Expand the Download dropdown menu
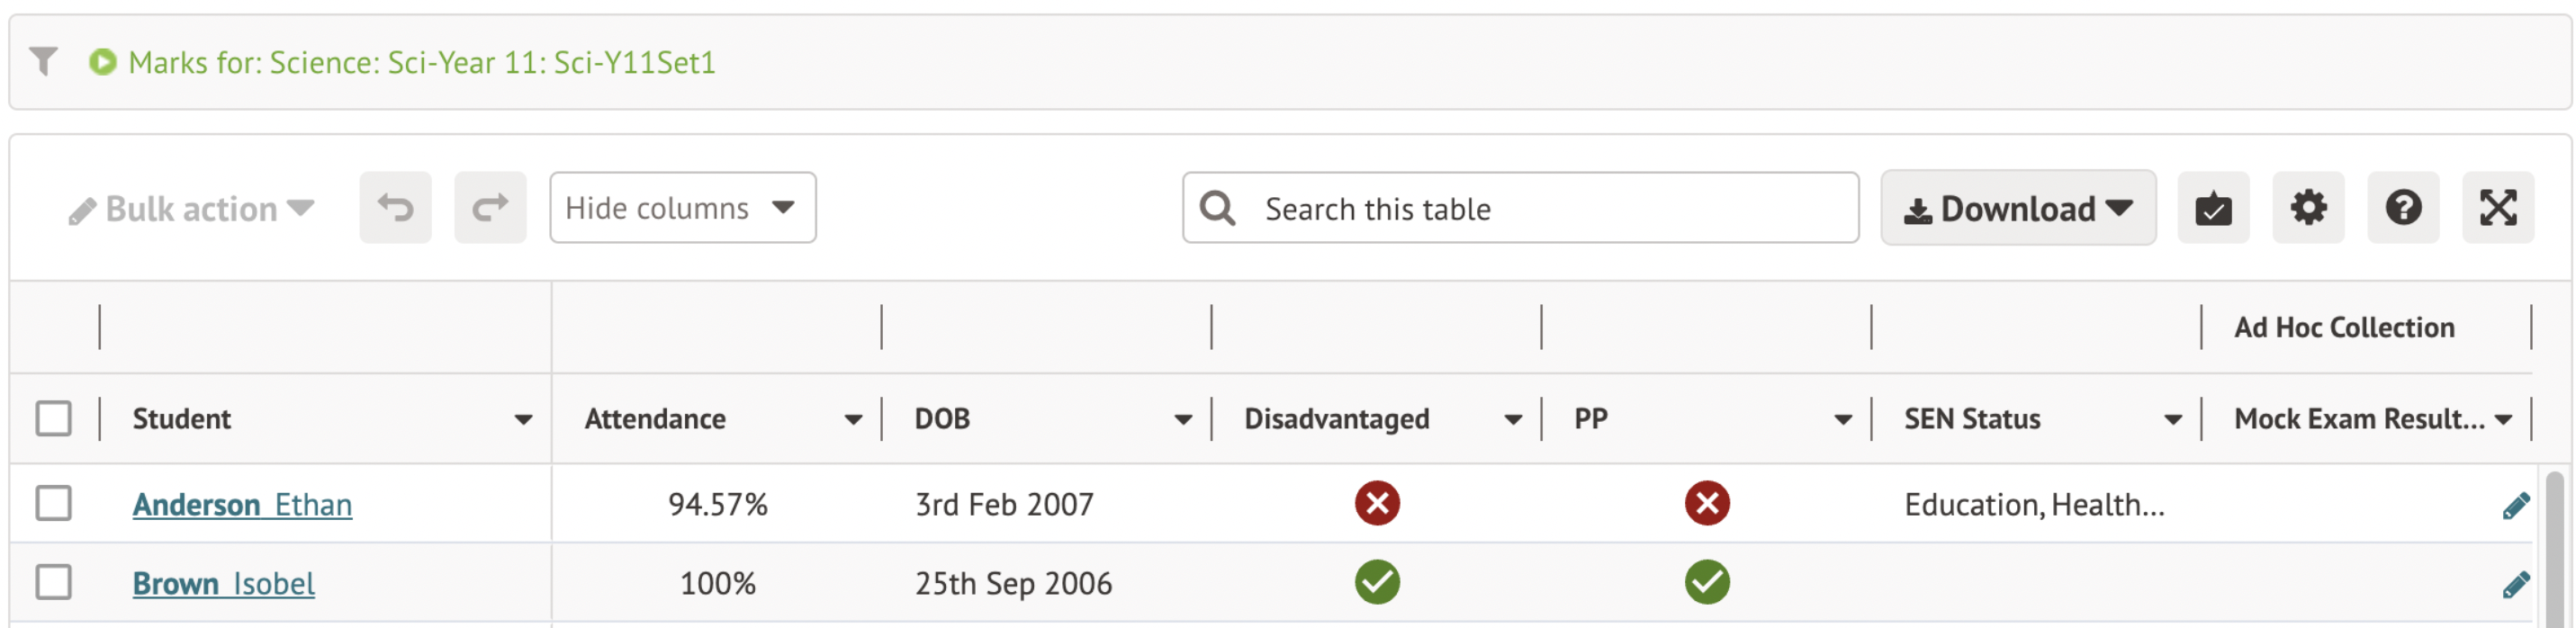Image resolution: width=2576 pixels, height=628 pixels. (x=2018, y=208)
